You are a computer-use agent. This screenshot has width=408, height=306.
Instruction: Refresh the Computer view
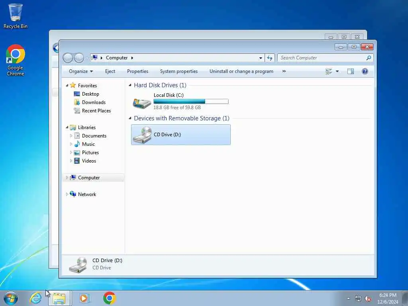click(x=270, y=58)
